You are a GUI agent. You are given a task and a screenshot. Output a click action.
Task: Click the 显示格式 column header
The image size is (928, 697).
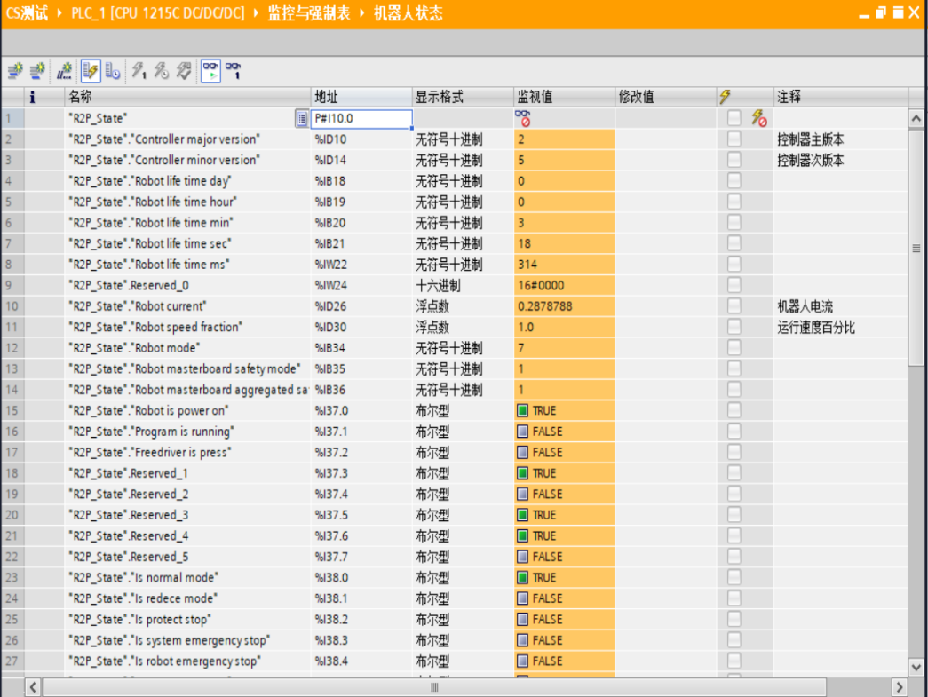coord(439,97)
